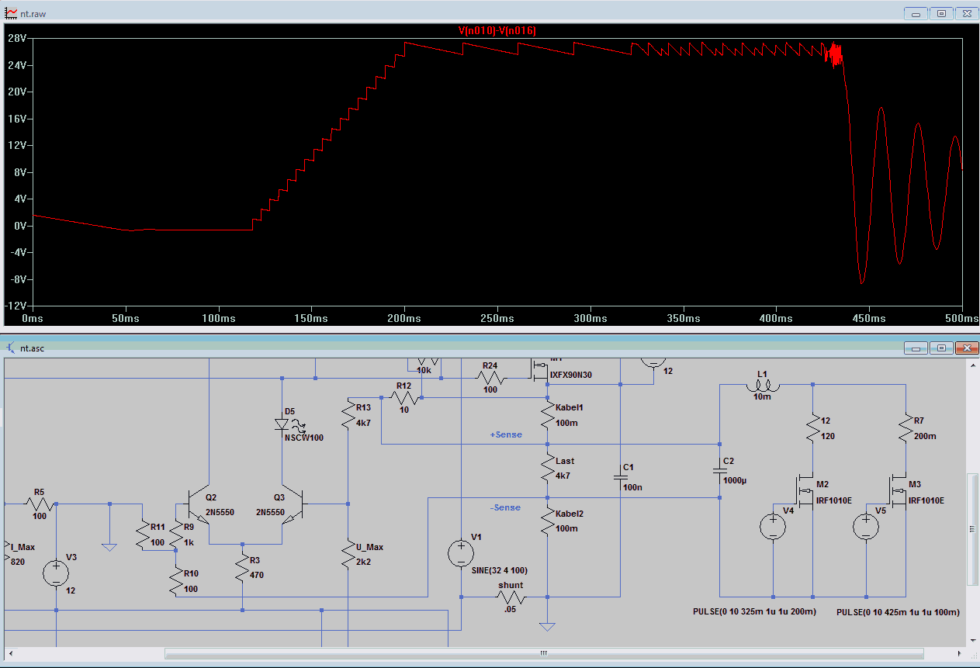Select the V3 12V voltage source symbol
980x668 pixels.
click(56, 574)
